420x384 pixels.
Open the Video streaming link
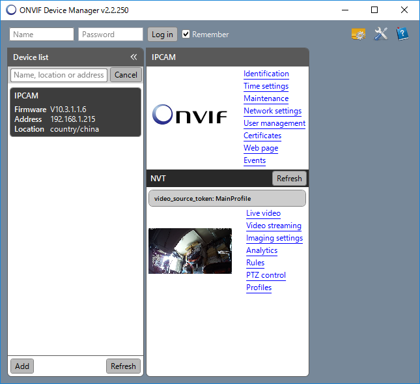pos(273,226)
